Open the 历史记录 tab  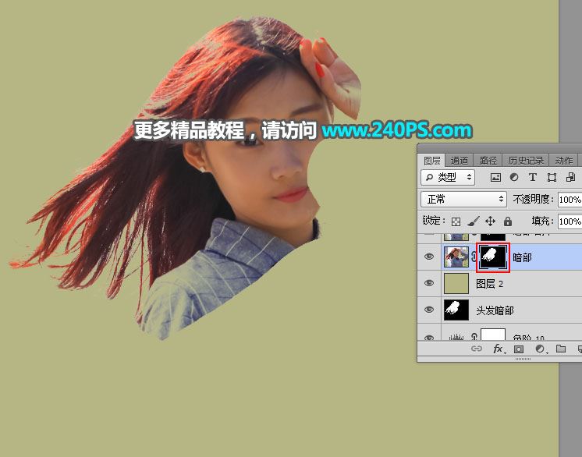(526, 161)
